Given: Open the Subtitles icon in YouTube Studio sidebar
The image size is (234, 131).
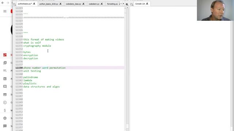Looking at the screenshot, I should (x=5, y=95).
